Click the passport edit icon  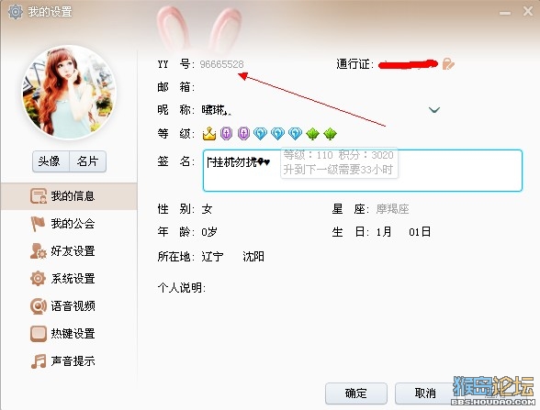click(x=448, y=64)
